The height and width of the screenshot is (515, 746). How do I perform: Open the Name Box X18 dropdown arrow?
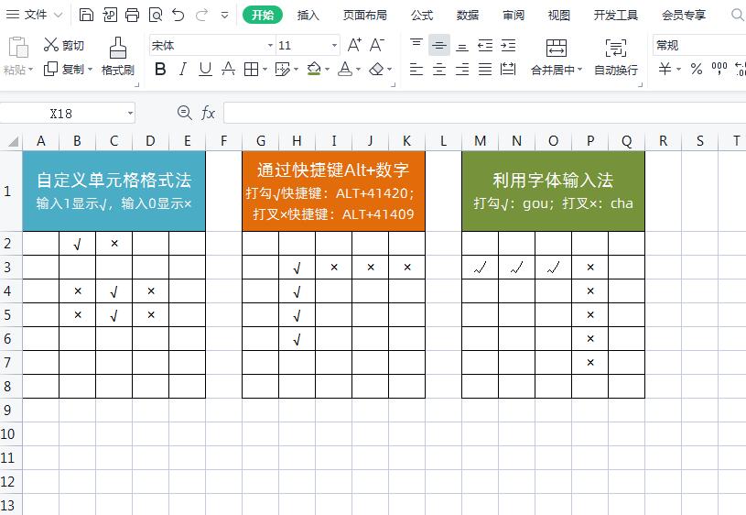(130, 114)
